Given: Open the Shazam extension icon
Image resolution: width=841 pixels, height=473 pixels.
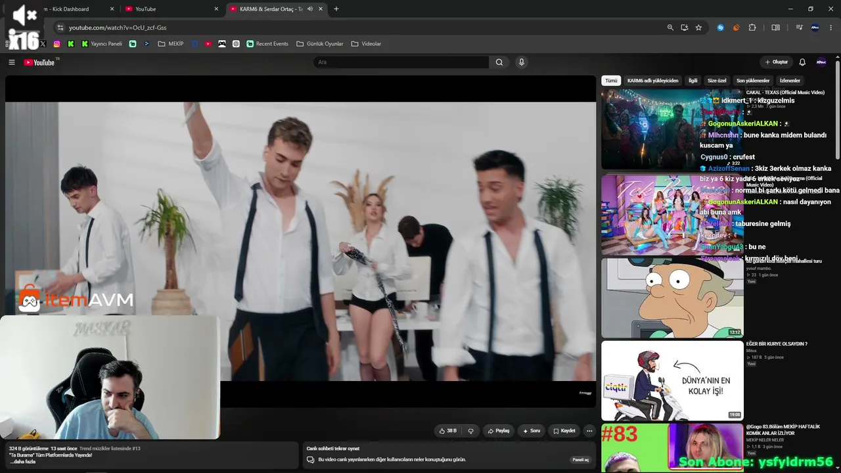Looking at the screenshot, I should point(721,28).
